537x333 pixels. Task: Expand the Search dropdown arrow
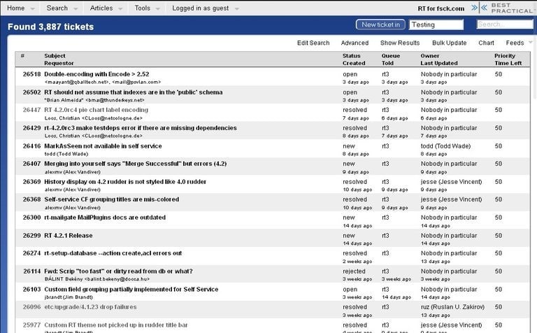[x=76, y=9]
